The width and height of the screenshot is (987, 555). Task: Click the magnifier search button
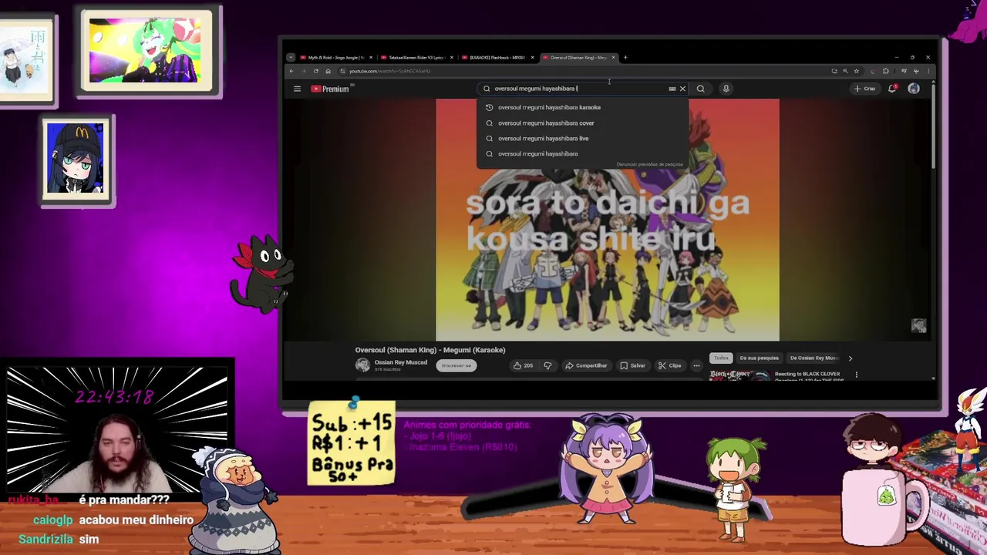(x=700, y=89)
